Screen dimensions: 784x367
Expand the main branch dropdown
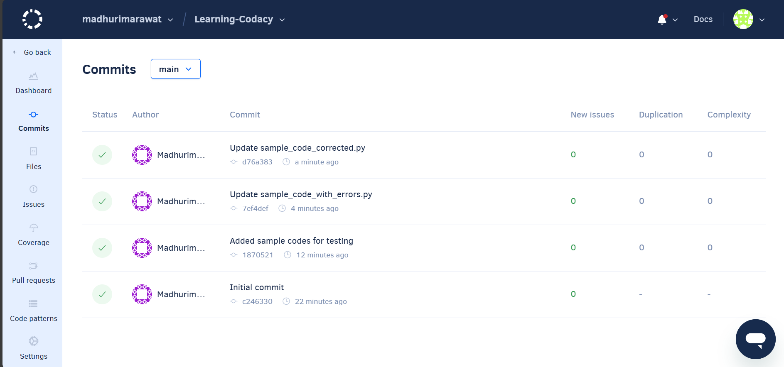point(175,69)
